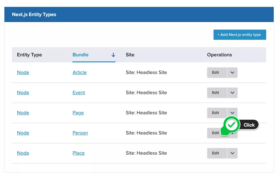
Task: Sort the table by the Bundle column header
Action: 81,55
